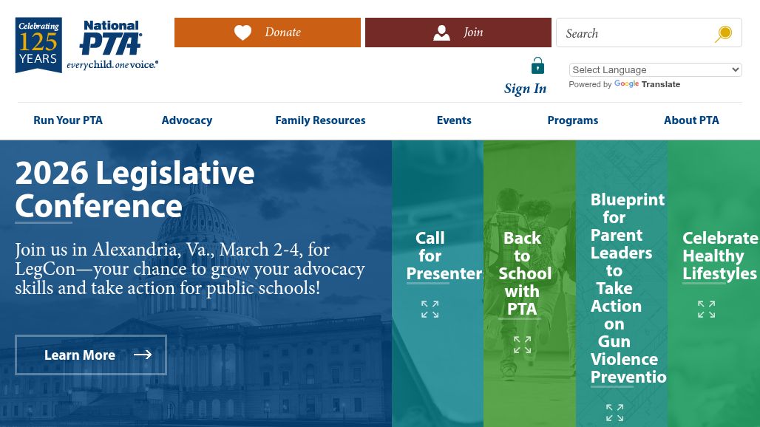760x427 pixels.
Task: Click the padlock Sign In icon
Action: tap(537, 66)
